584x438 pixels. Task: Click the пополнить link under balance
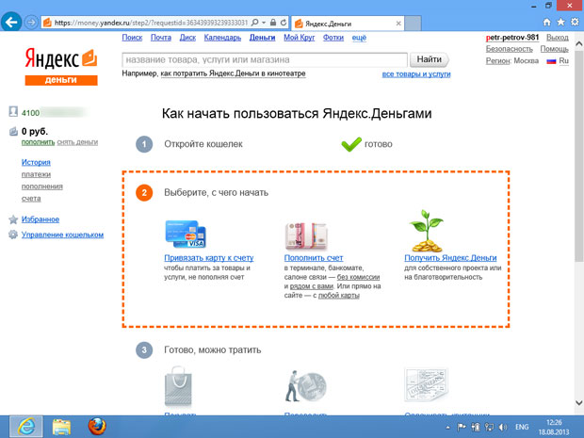pos(38,142)
